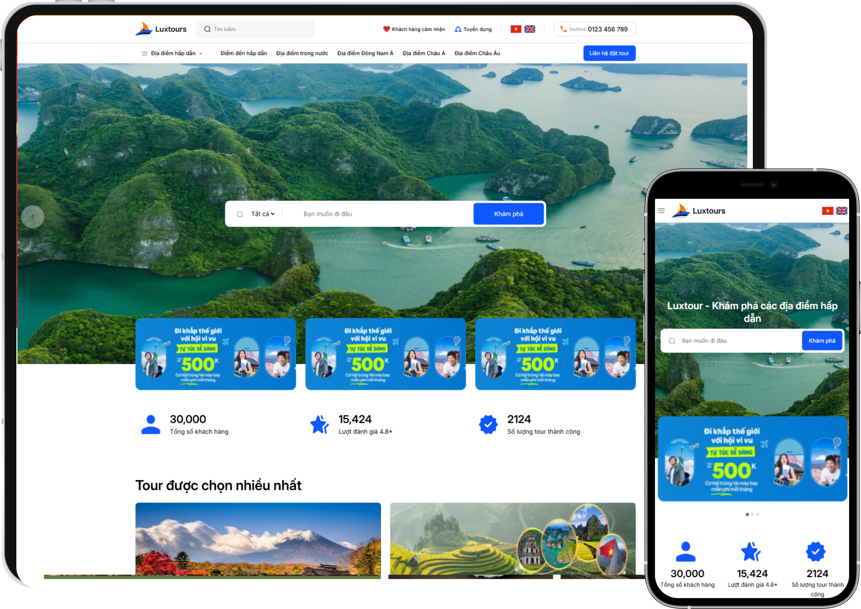Open the 500K promo banner on phone
Screen dimensions: 861x609
click(752, 459)
